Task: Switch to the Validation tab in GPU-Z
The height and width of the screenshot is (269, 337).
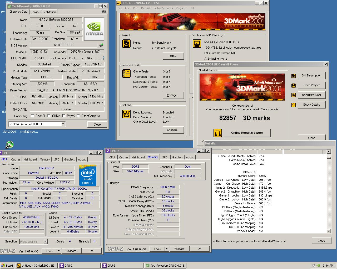Action: coord(50,12)
